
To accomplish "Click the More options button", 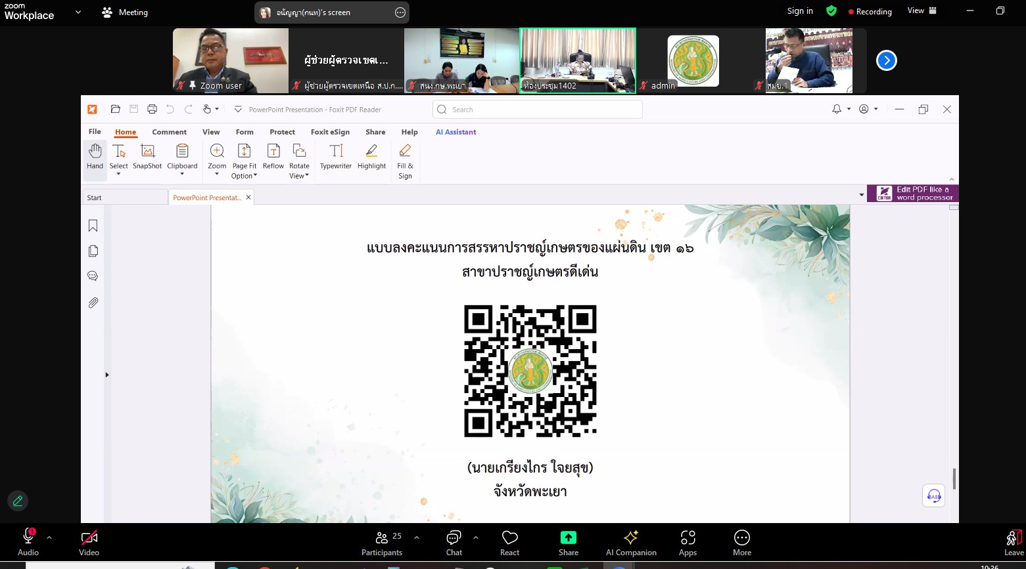I will pyautogui.click(x=742, y=543).
